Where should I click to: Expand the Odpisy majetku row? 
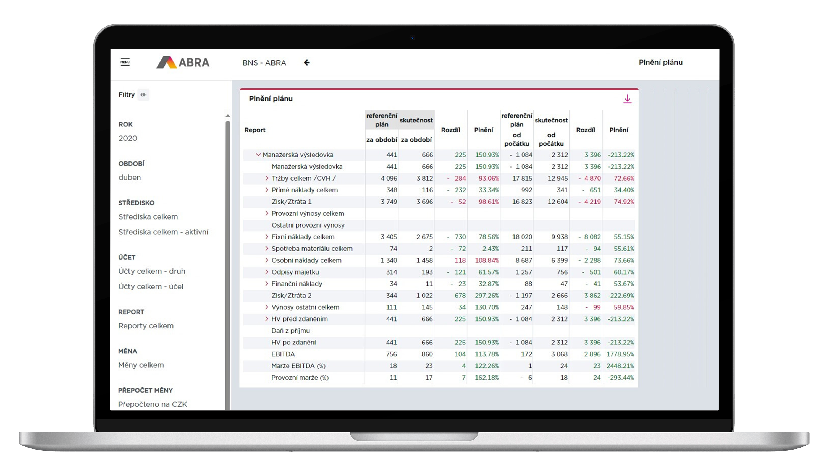click(x=266, y=272)
